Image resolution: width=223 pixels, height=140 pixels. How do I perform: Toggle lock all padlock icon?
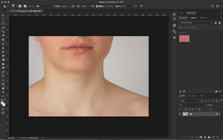[199, 109]
